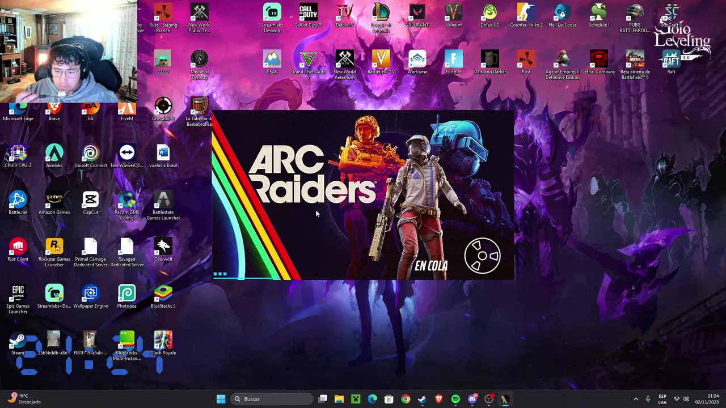Open Pacom GMS Config shortcut
Viewport: 726px width, 408px height.
pyautogui.click(x=127, y=205)
